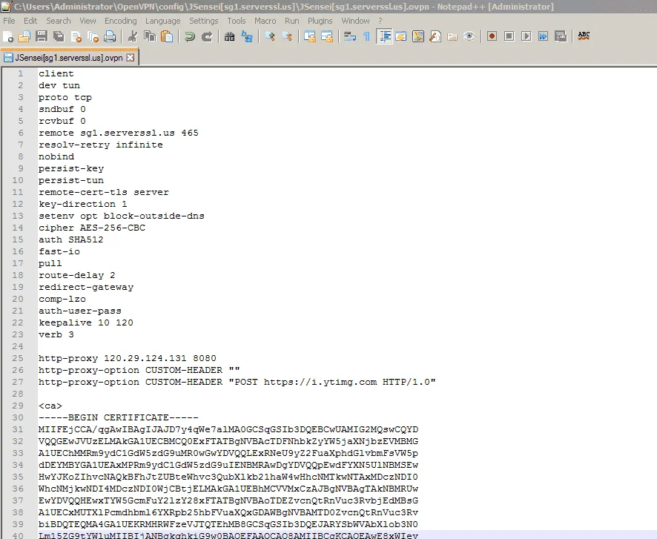Viewport: 657px width, 539px height.
Task: Click the Copy toolbar icon
Action: [x=150, y=36]
